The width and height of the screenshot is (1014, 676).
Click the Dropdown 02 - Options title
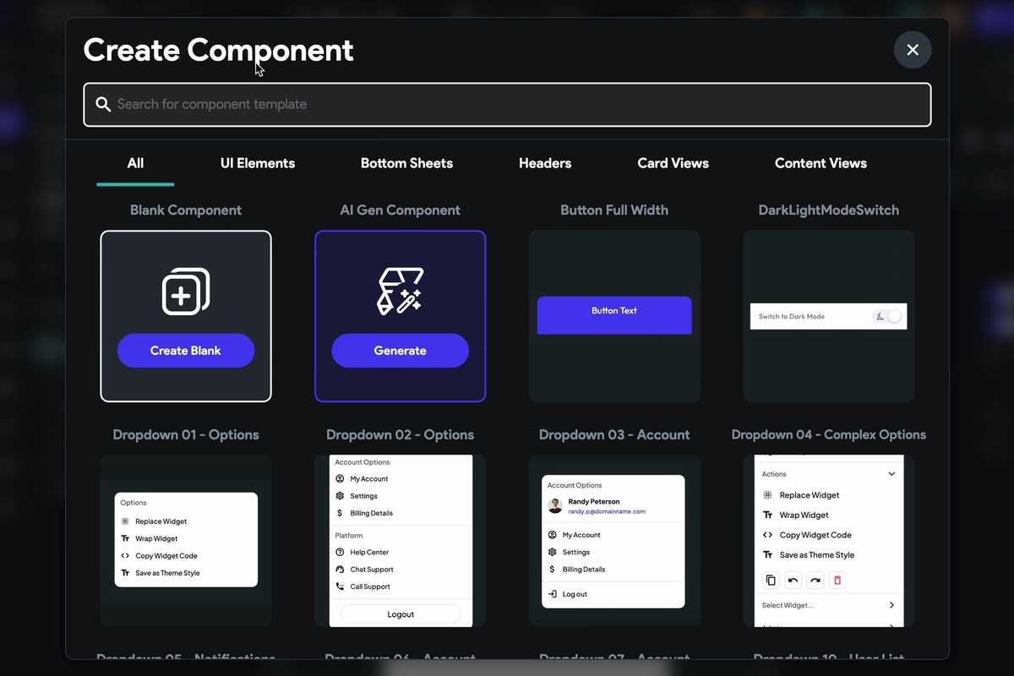point(400,434)
